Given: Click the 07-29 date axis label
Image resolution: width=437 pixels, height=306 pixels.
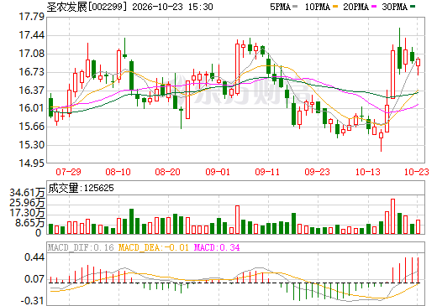Looking at the screenshot, I should coord(69,172).
